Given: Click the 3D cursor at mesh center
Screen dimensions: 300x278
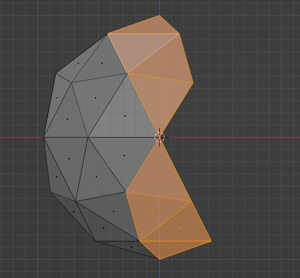Looking at the screenshot, I should coord(159,138).
